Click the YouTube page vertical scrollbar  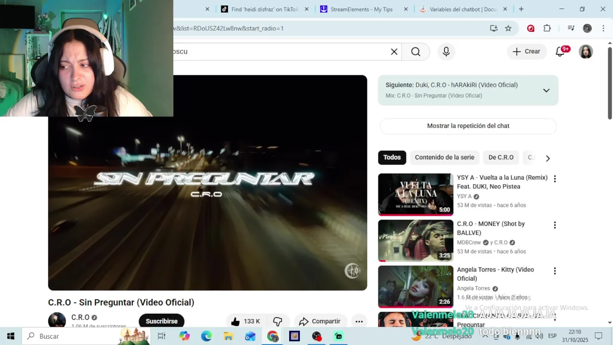click(610, 82)
